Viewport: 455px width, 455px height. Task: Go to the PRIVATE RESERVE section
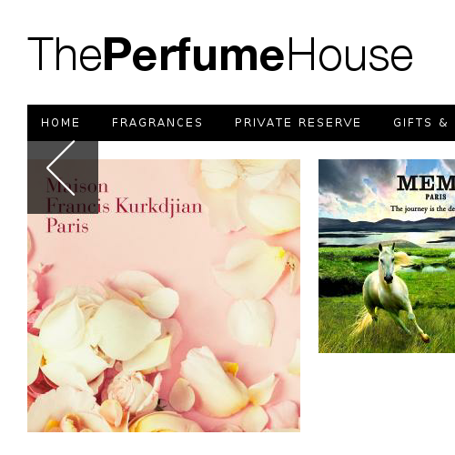298,123
